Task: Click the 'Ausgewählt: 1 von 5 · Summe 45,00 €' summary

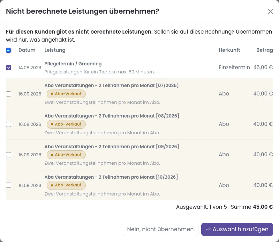Action: [224, 207]
